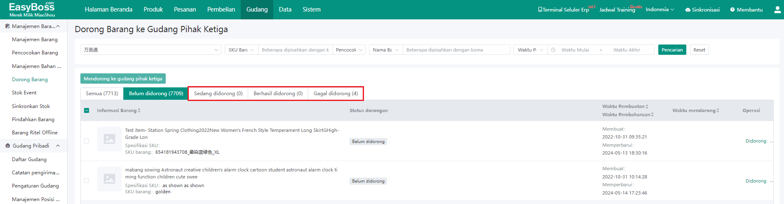
Task: Open Sinkronkan Stok sidebar item
Action: click(x=31, y=106)
